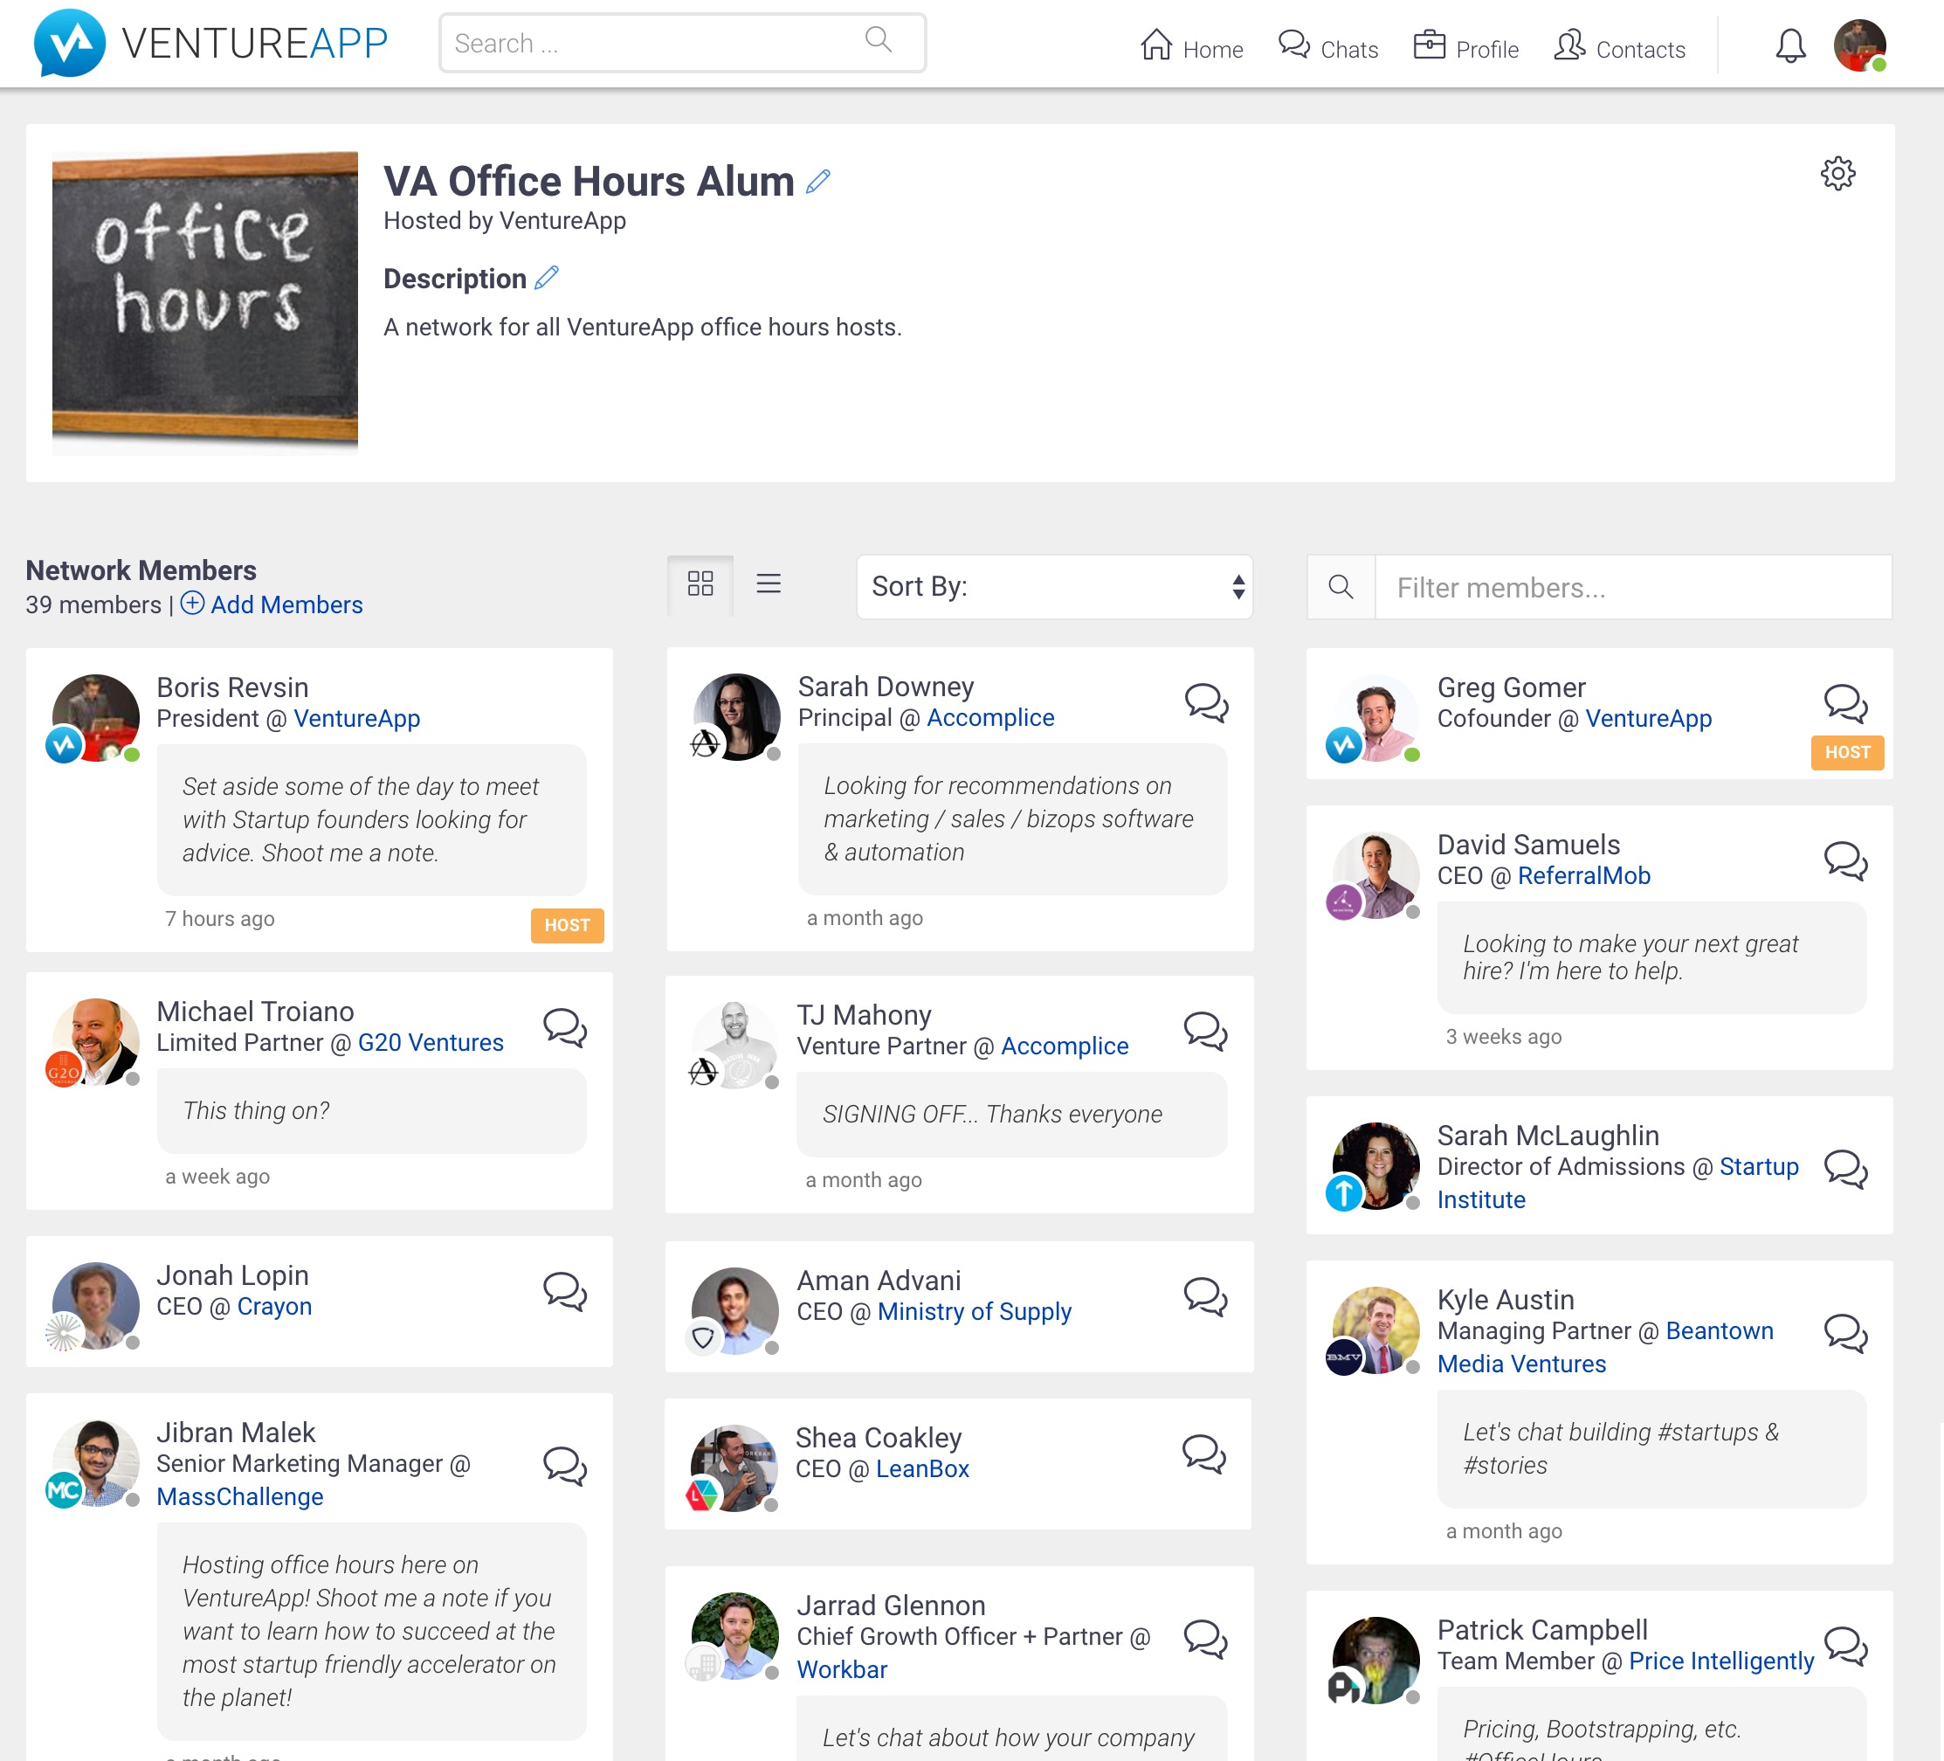The image size is (1944, 1761).
Task: Click search magnifier in top search bar
Action: point(878,39)
